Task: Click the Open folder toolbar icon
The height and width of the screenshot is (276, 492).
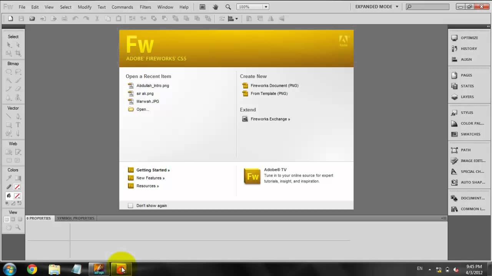Action: coord(32,18)
